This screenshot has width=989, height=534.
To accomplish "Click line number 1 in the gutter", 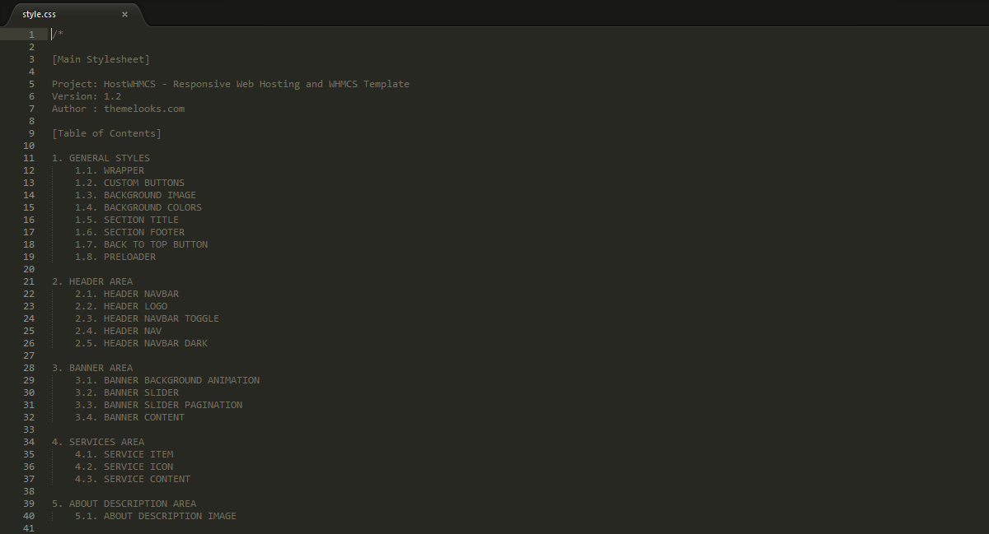I will coord(31,35).
